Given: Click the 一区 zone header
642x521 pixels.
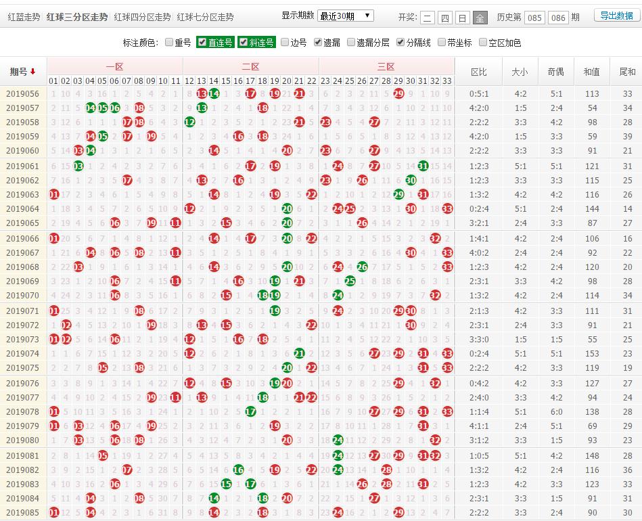Looking at the screenshot, I should [114, 67].
